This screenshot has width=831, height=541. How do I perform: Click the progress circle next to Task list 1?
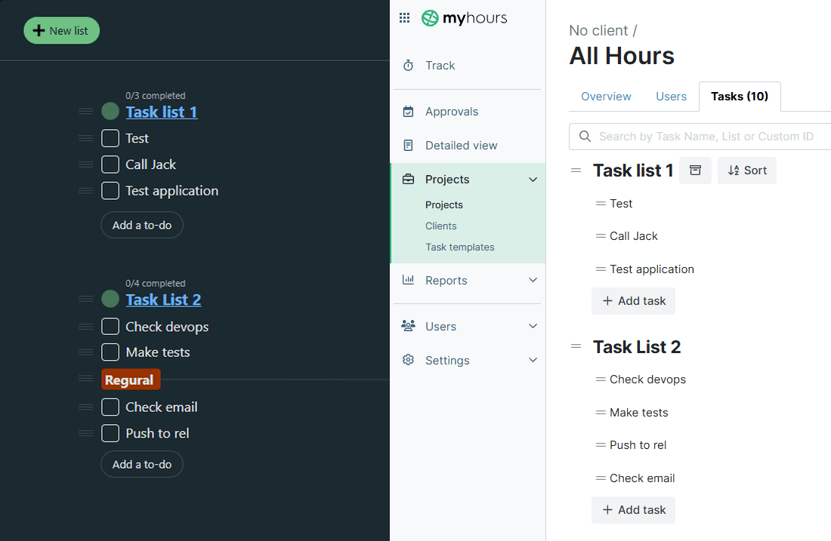[x=109, y=111]
